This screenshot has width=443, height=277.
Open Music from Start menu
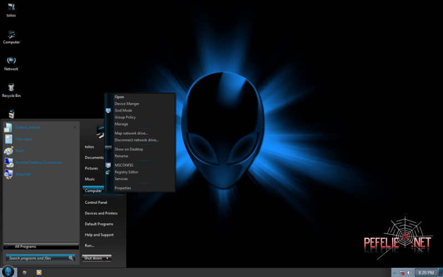coord(90,179)
